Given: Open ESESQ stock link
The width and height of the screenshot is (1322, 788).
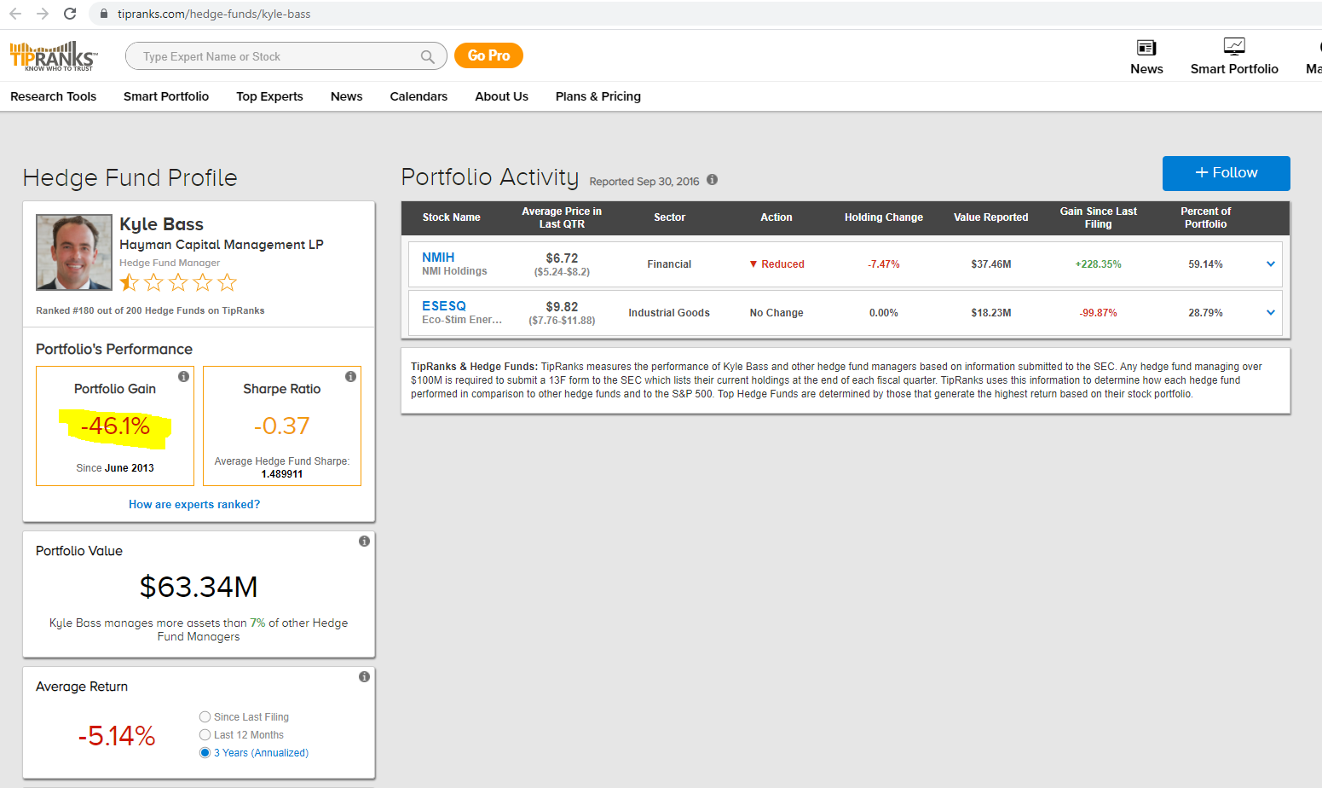Looking at the screenshot, I should click(444, 306).
